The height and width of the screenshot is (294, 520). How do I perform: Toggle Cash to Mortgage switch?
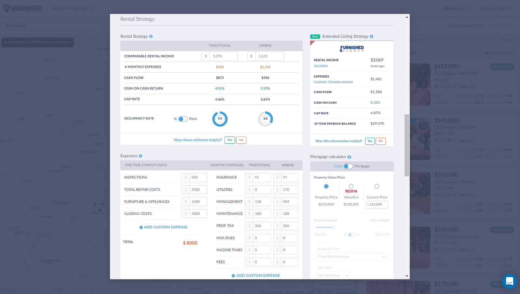click(348, 166)
